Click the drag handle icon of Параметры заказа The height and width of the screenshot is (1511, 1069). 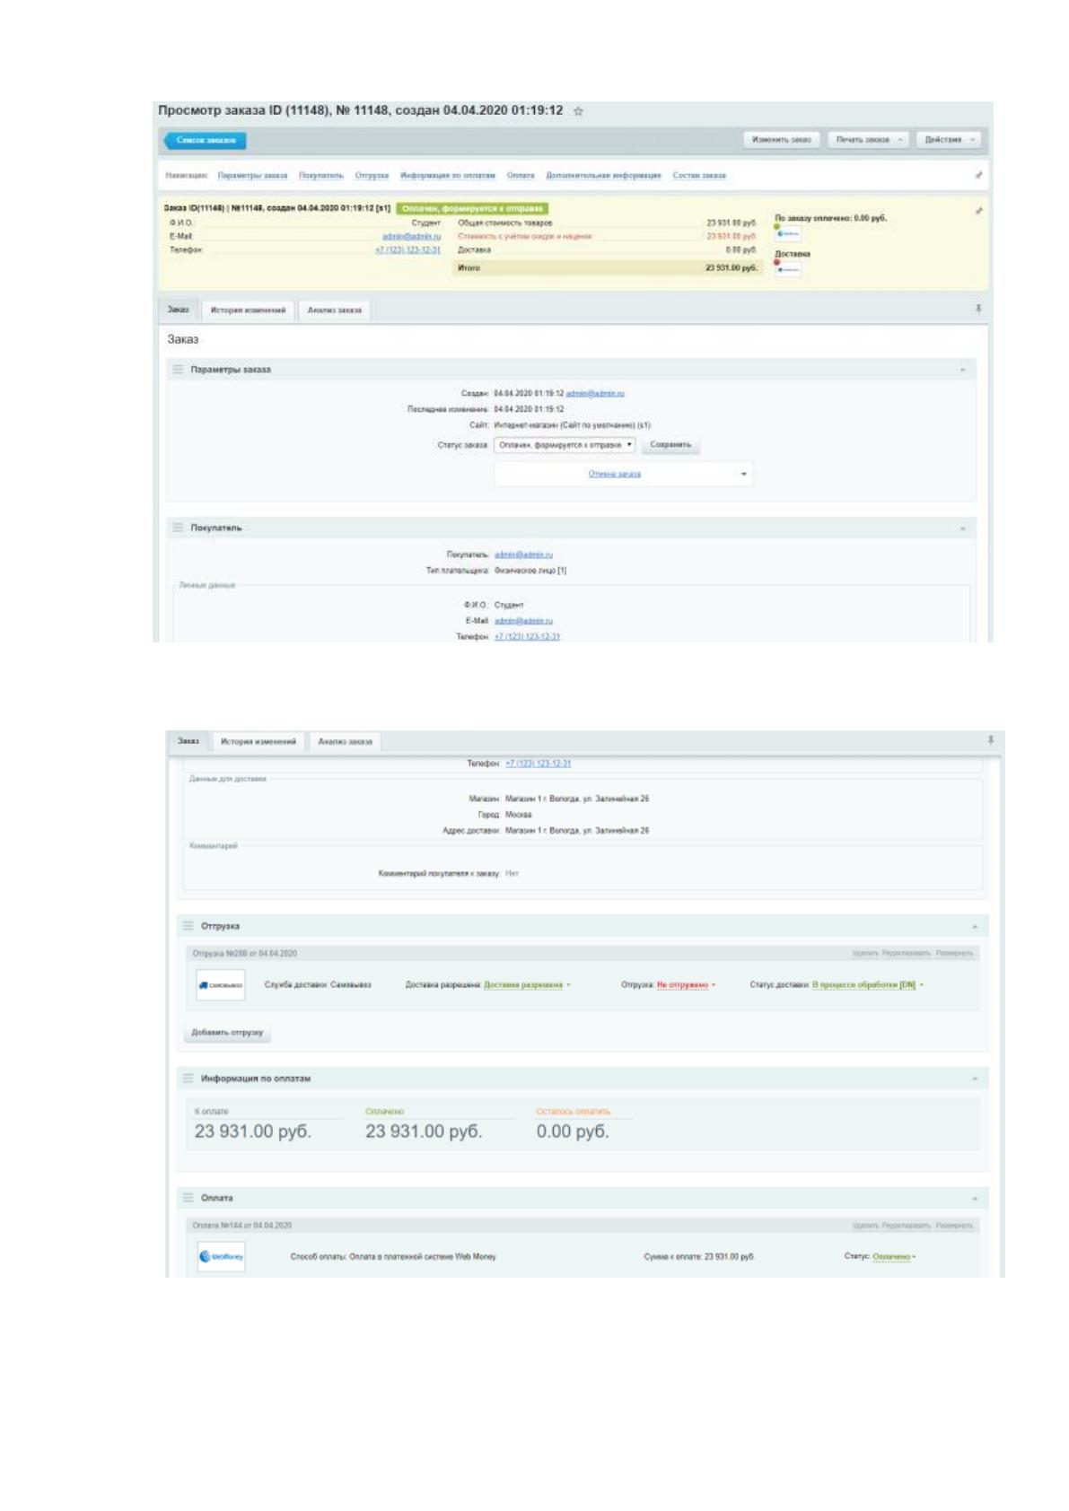178,369
